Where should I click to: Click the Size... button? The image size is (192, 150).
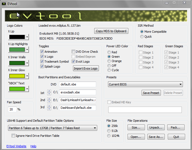click(136, 127)
